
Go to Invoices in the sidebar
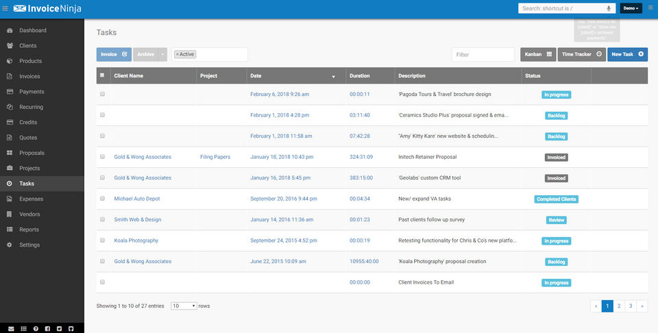point(29,77)
